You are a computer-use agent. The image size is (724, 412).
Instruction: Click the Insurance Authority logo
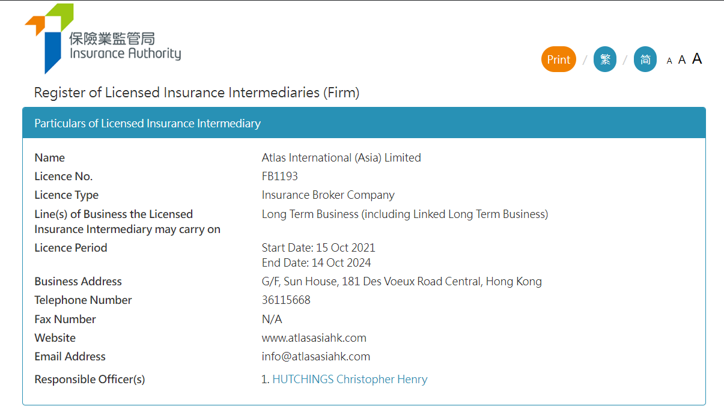click(x=103, y=38)
